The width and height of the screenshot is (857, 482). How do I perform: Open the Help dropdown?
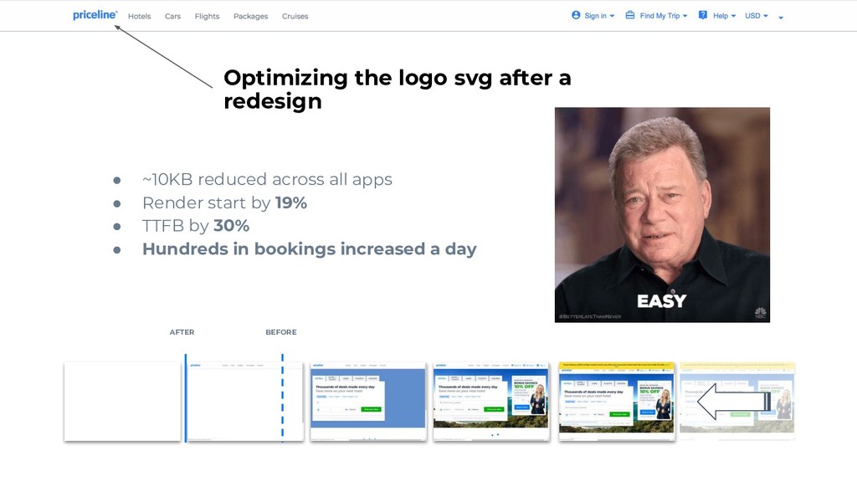[x=724, y=16]
